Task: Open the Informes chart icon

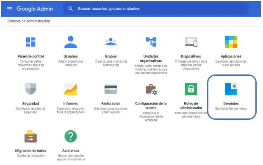Action: (x=71, y=89)
